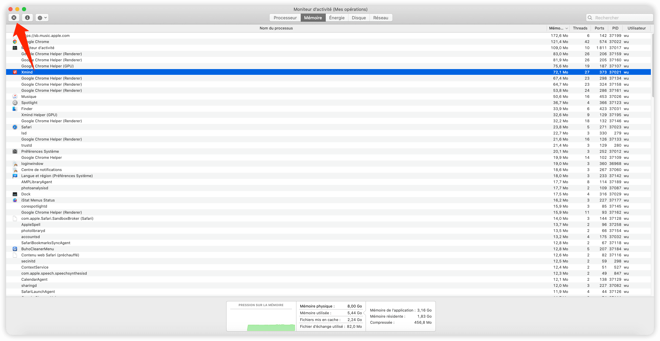Image resolution: width=660 pixels, height=341 pixels.
Task: Click the Fichier d'échange utilisé value
Action: pos(354,326)
